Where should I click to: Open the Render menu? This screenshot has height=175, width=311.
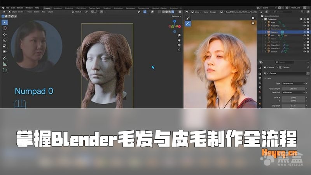click(x=20, y=8)
